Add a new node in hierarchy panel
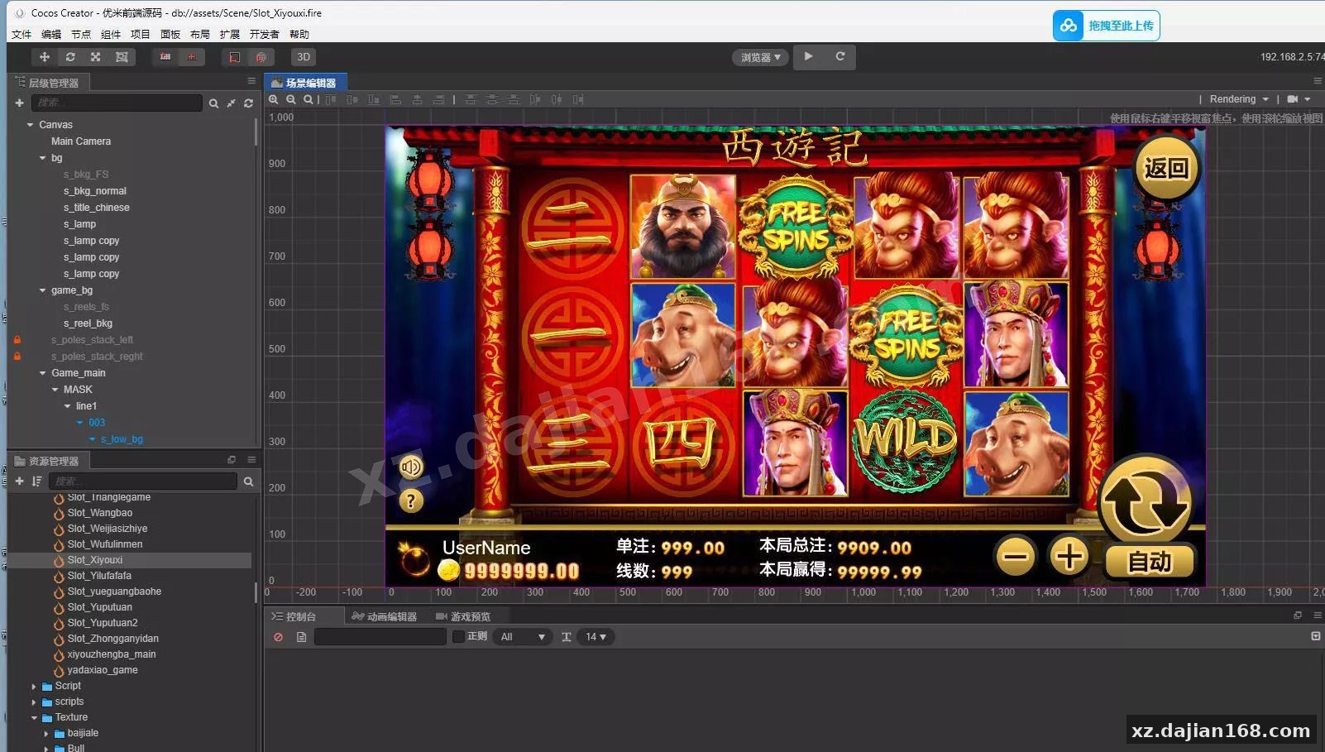The width and height of the screenshot is (1325, 752). click(19, 103)
